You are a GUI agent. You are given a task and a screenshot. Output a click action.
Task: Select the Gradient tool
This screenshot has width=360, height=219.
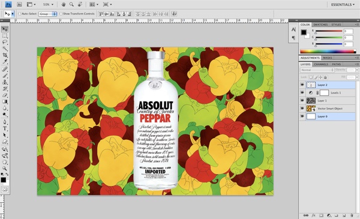pyautogui.click(x=5, y=101)
